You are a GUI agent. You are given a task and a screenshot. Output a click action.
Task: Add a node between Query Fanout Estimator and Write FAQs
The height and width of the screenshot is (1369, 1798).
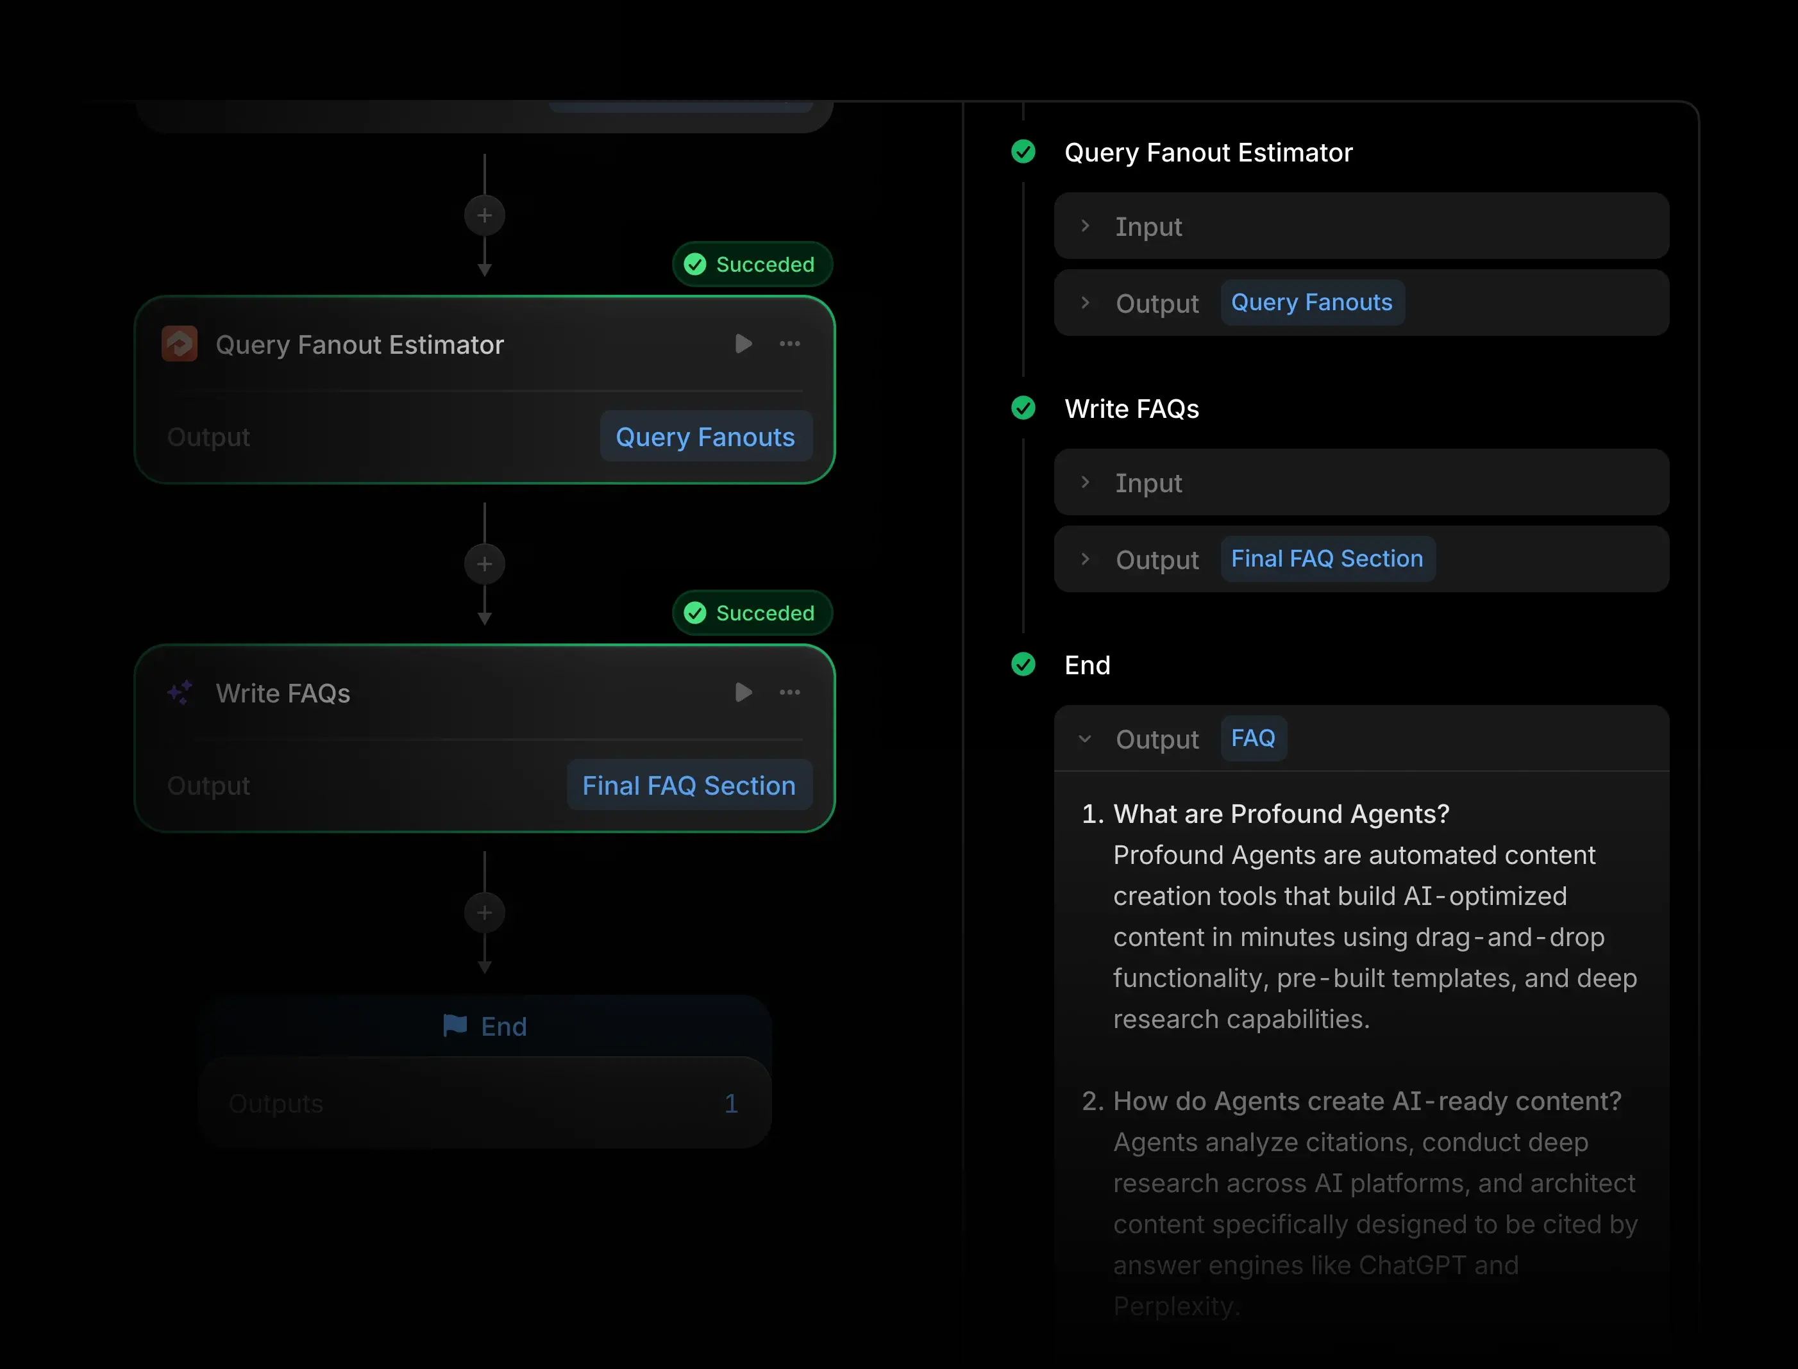(x=484, y=563)
